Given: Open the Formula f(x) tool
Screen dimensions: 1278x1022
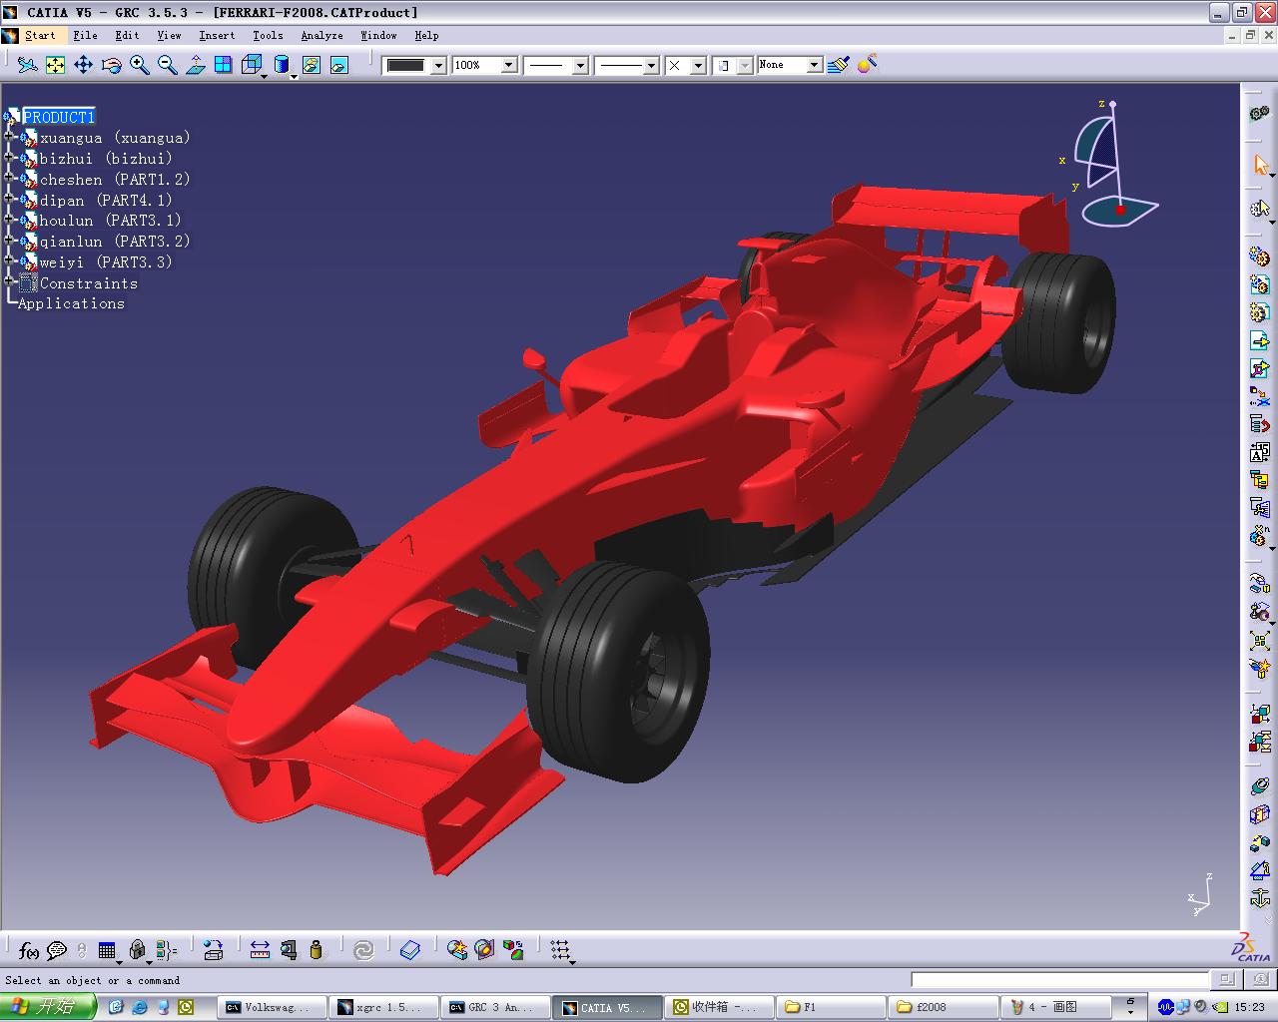Looking at the screenshot, I should [28, 950].
